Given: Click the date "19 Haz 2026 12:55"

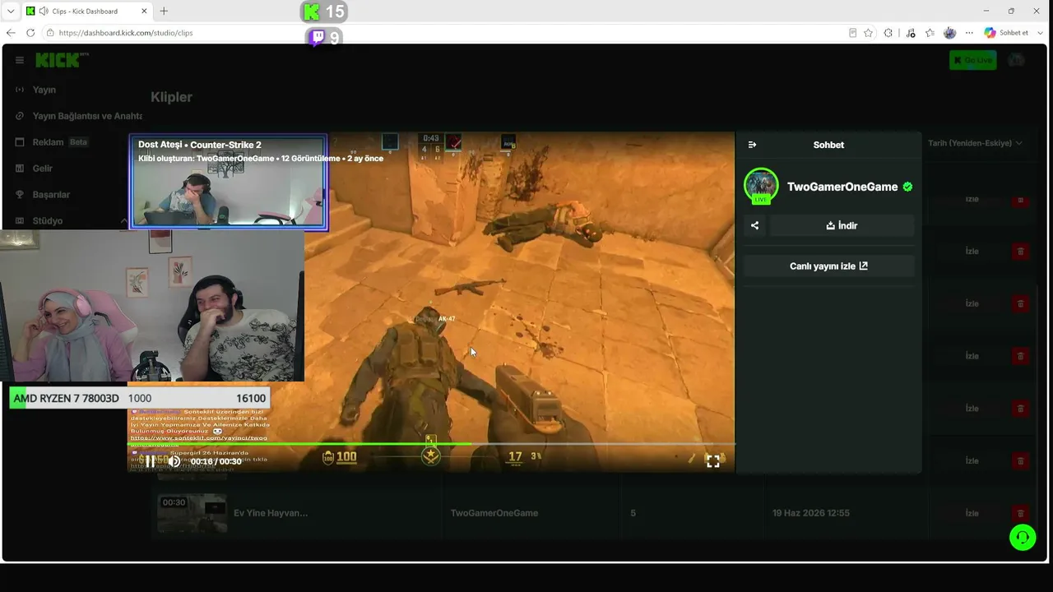Looking at the screenshot, I should point(811,513).
